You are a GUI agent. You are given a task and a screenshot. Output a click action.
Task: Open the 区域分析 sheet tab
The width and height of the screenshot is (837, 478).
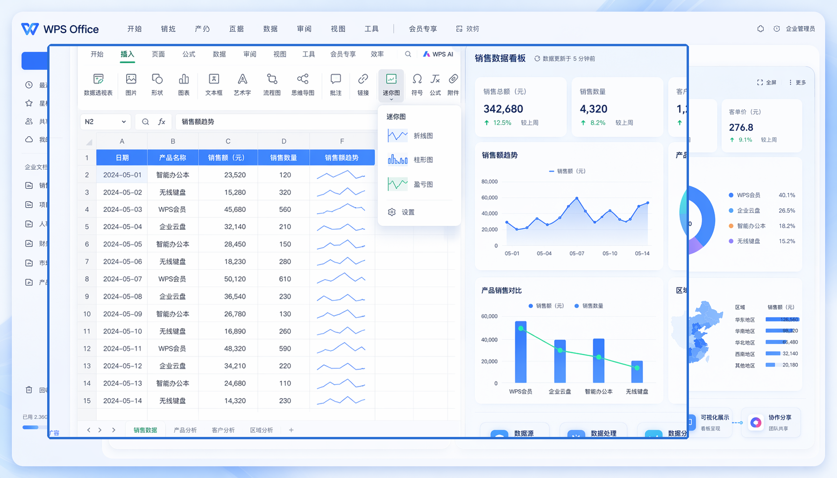click(x=261, y=430)
